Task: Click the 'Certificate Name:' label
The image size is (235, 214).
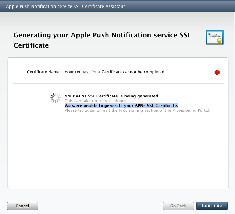Action: pyautogui.click(x=44, y=72)
